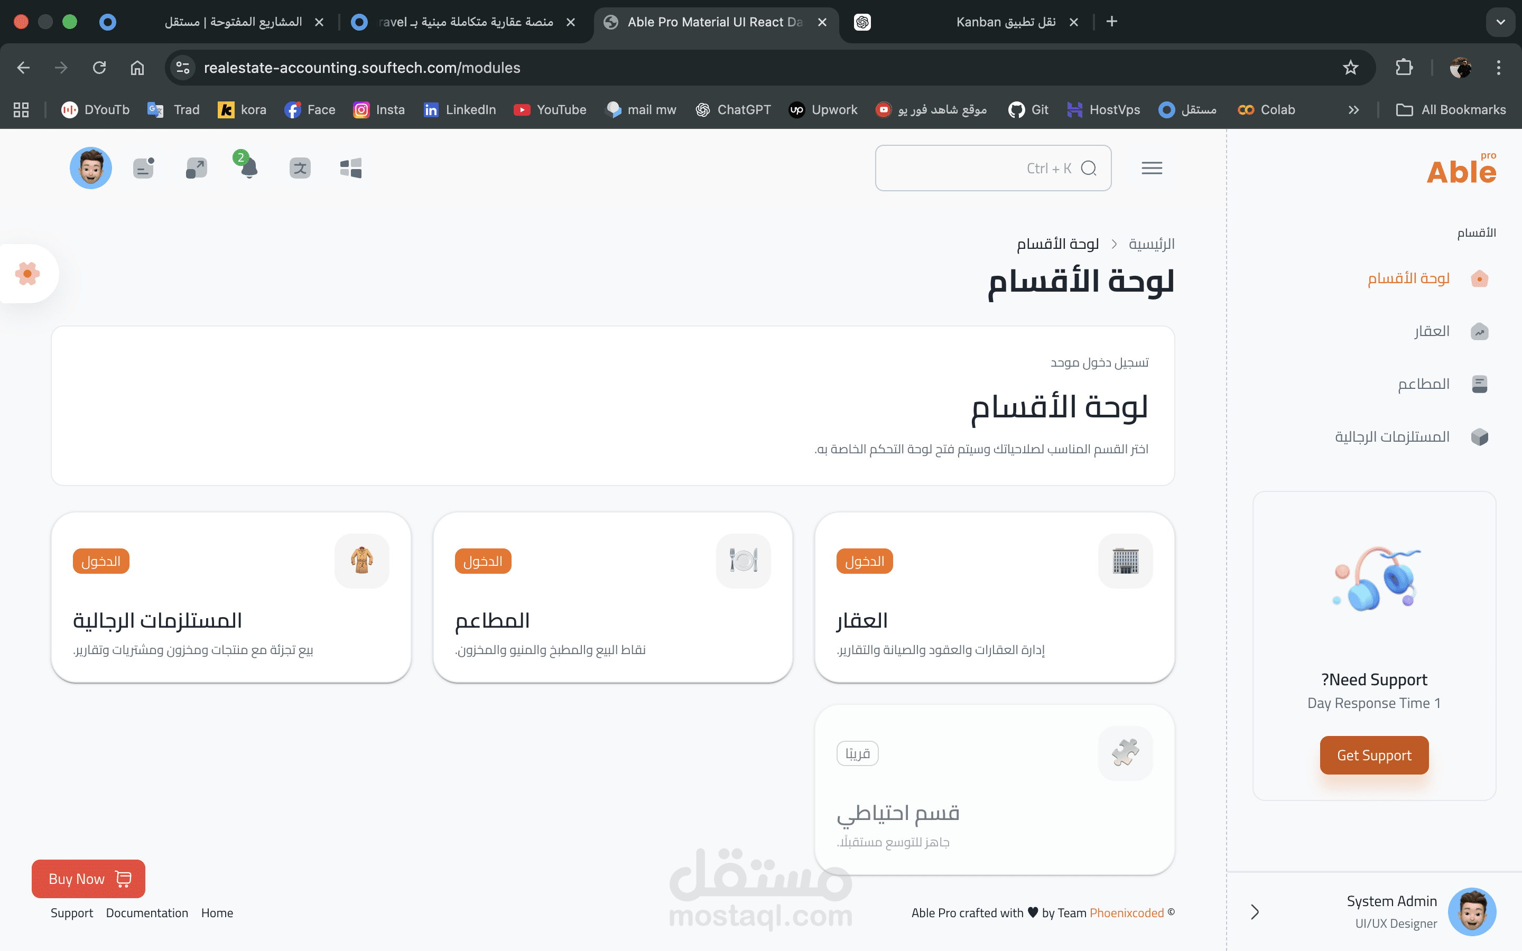Image resolution: width=1522 pixels, height=951 pixels.
Task: Select العقار in the sidebar menu
Action: 1432,331
